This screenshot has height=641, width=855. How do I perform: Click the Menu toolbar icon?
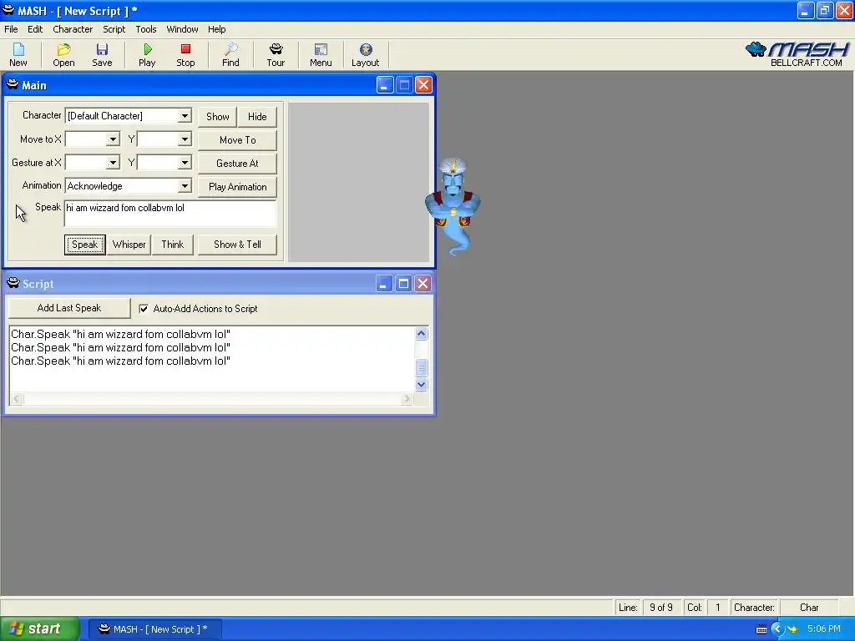pyautogui.click(x=321, y=55)
